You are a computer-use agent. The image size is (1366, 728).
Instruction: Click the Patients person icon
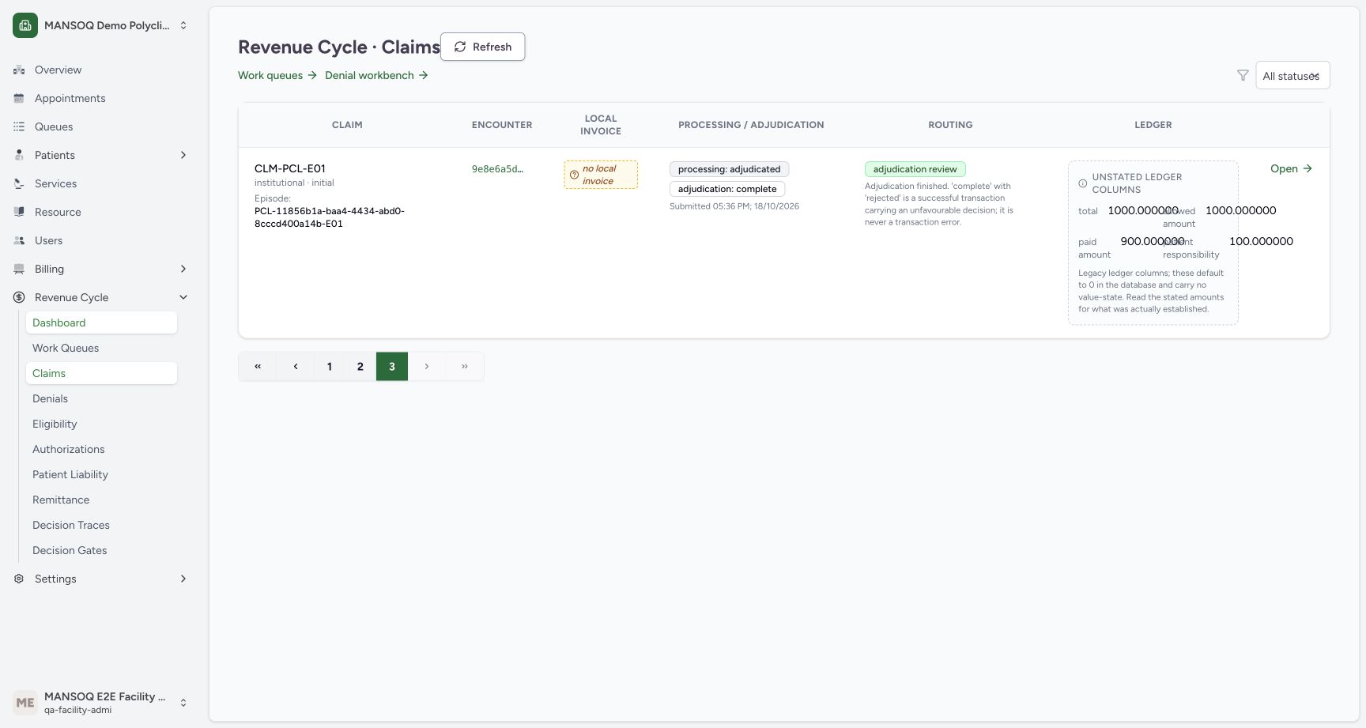click(19, 155)
